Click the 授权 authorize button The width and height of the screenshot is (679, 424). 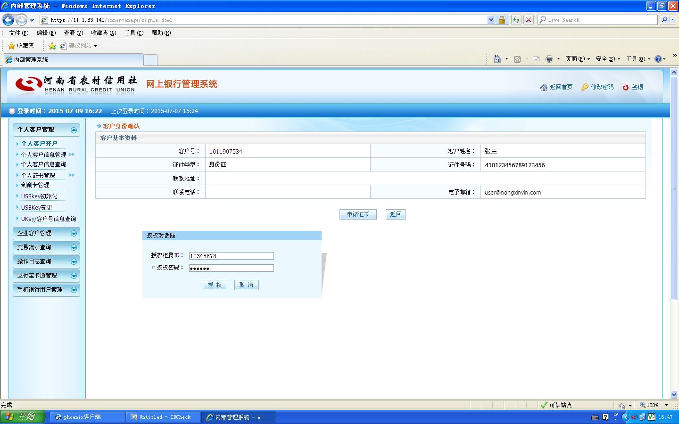pos(215,285)
